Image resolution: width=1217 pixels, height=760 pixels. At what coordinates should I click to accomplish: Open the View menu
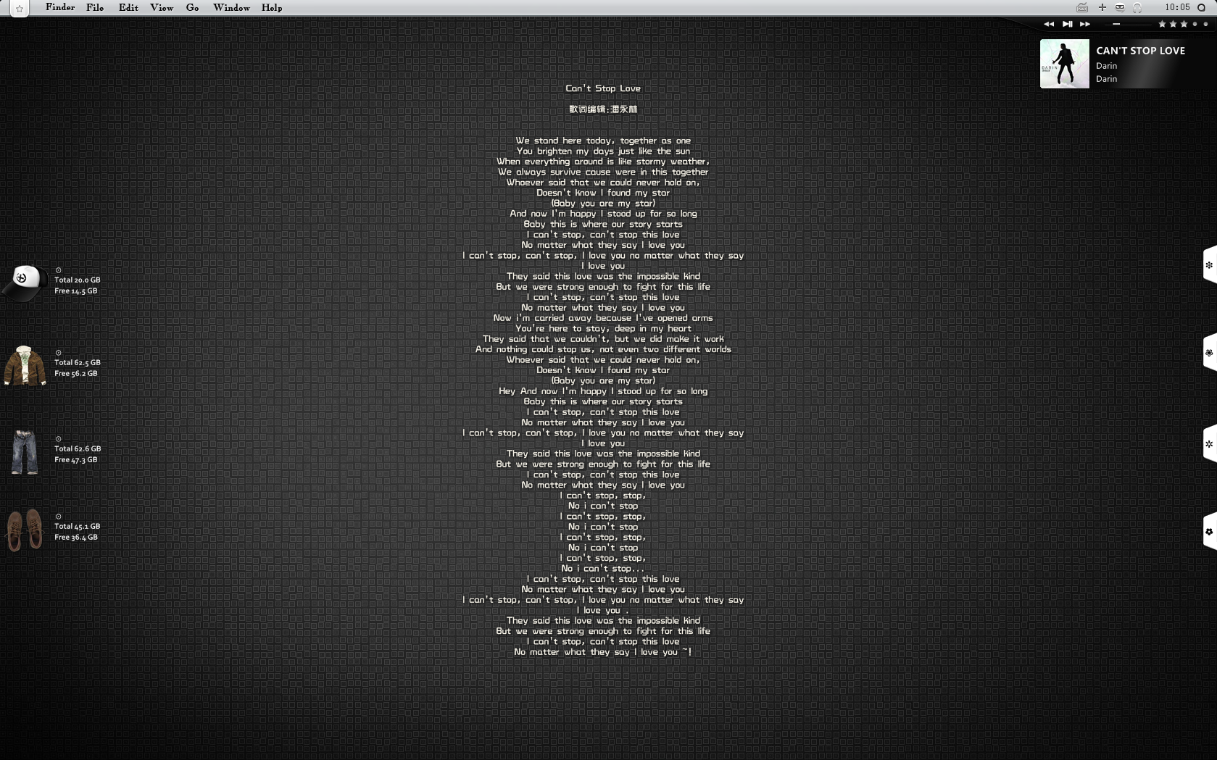click(x=162, y=7)
